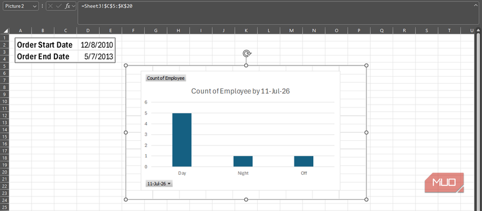Screen dimensions: 482x211
Task: Click the Count of Employee field button
Action: [166, 78]
